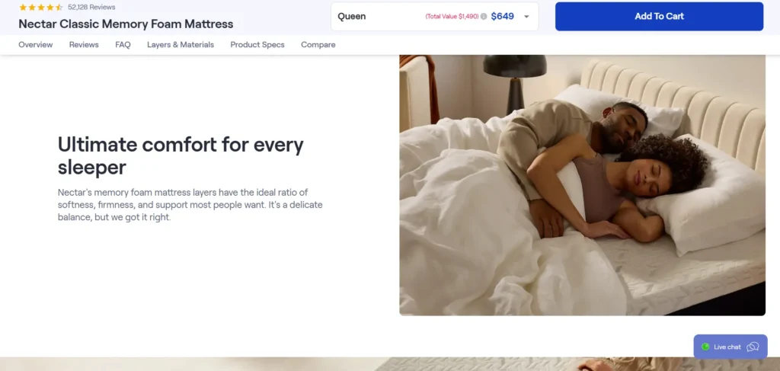Click the green online status dot
The height and width of the screenshot is (371, 780).
pos(705,347)
